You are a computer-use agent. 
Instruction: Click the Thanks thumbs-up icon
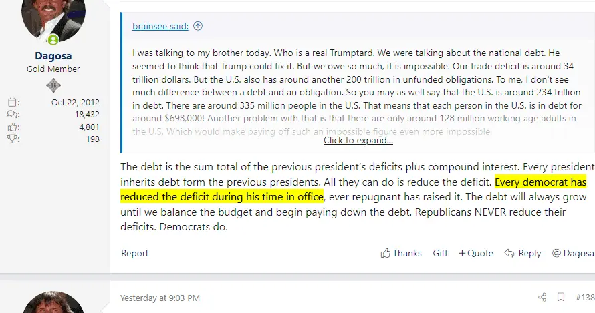[386, 254]
